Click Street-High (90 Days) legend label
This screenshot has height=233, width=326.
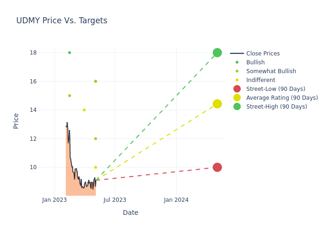click(x=276, y=107)
